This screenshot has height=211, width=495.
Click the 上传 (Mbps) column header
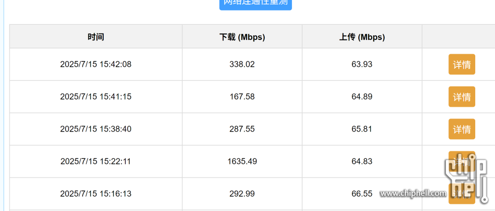(x=362, y=37)
